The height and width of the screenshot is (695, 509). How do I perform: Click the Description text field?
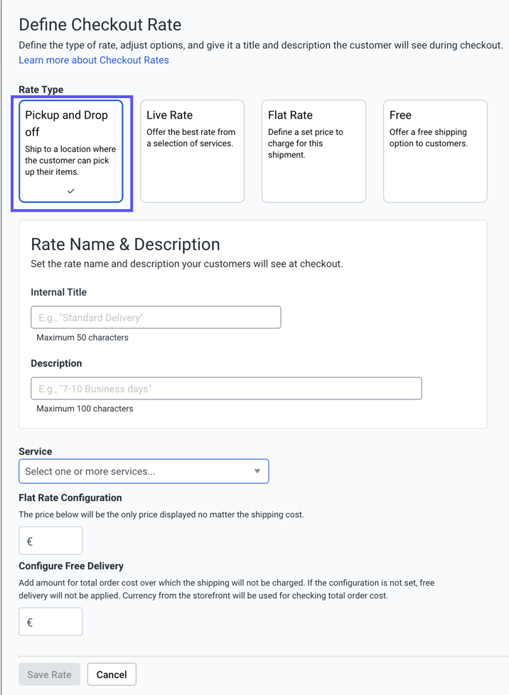[225, 388]
